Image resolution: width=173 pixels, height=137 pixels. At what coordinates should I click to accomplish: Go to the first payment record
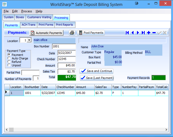tap(127, 33)
